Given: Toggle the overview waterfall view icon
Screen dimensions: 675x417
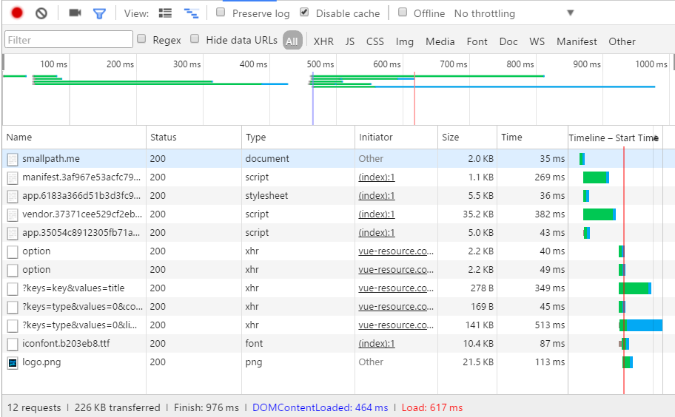Looking at the screenshot, I should click(x=191, y=13).
